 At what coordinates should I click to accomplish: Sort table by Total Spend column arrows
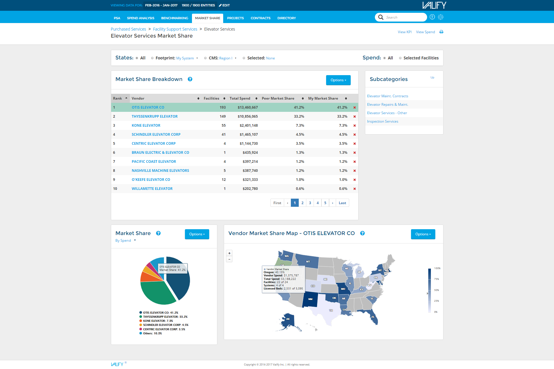tap(256, 98)
